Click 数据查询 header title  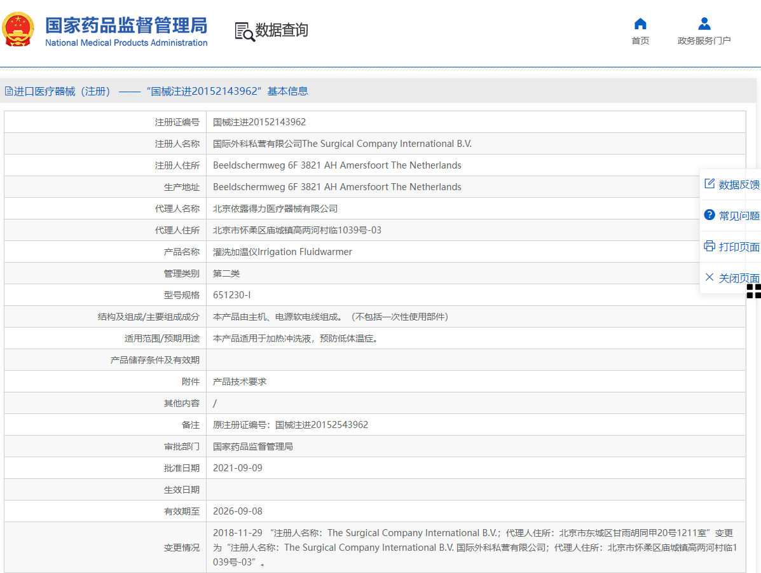click(282, 30)
